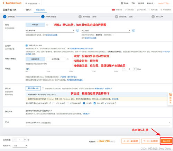Click the orange confirm order button

[166, 141]
